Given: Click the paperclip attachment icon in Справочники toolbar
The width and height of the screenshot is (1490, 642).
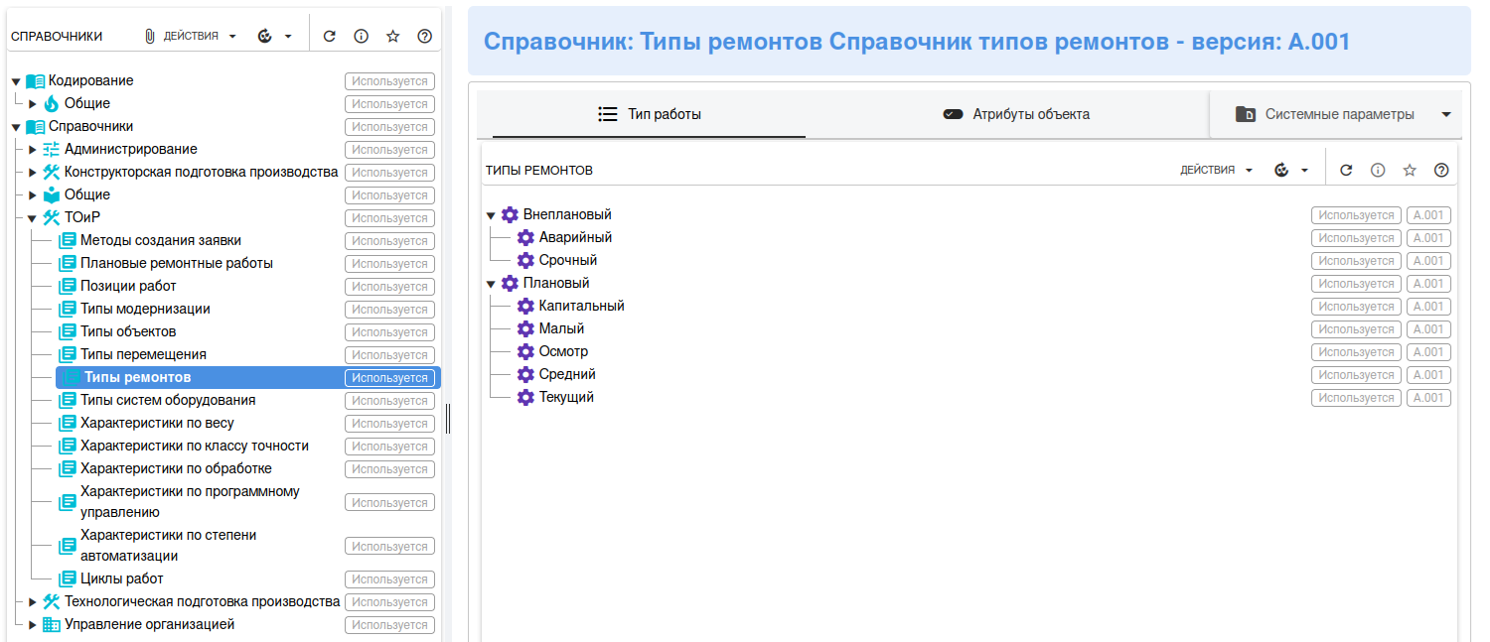Looking at the screenshot, I should (150, 36).
